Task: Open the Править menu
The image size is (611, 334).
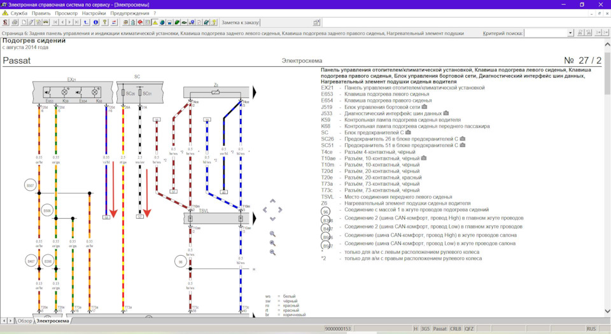Action: click(41, 13)
